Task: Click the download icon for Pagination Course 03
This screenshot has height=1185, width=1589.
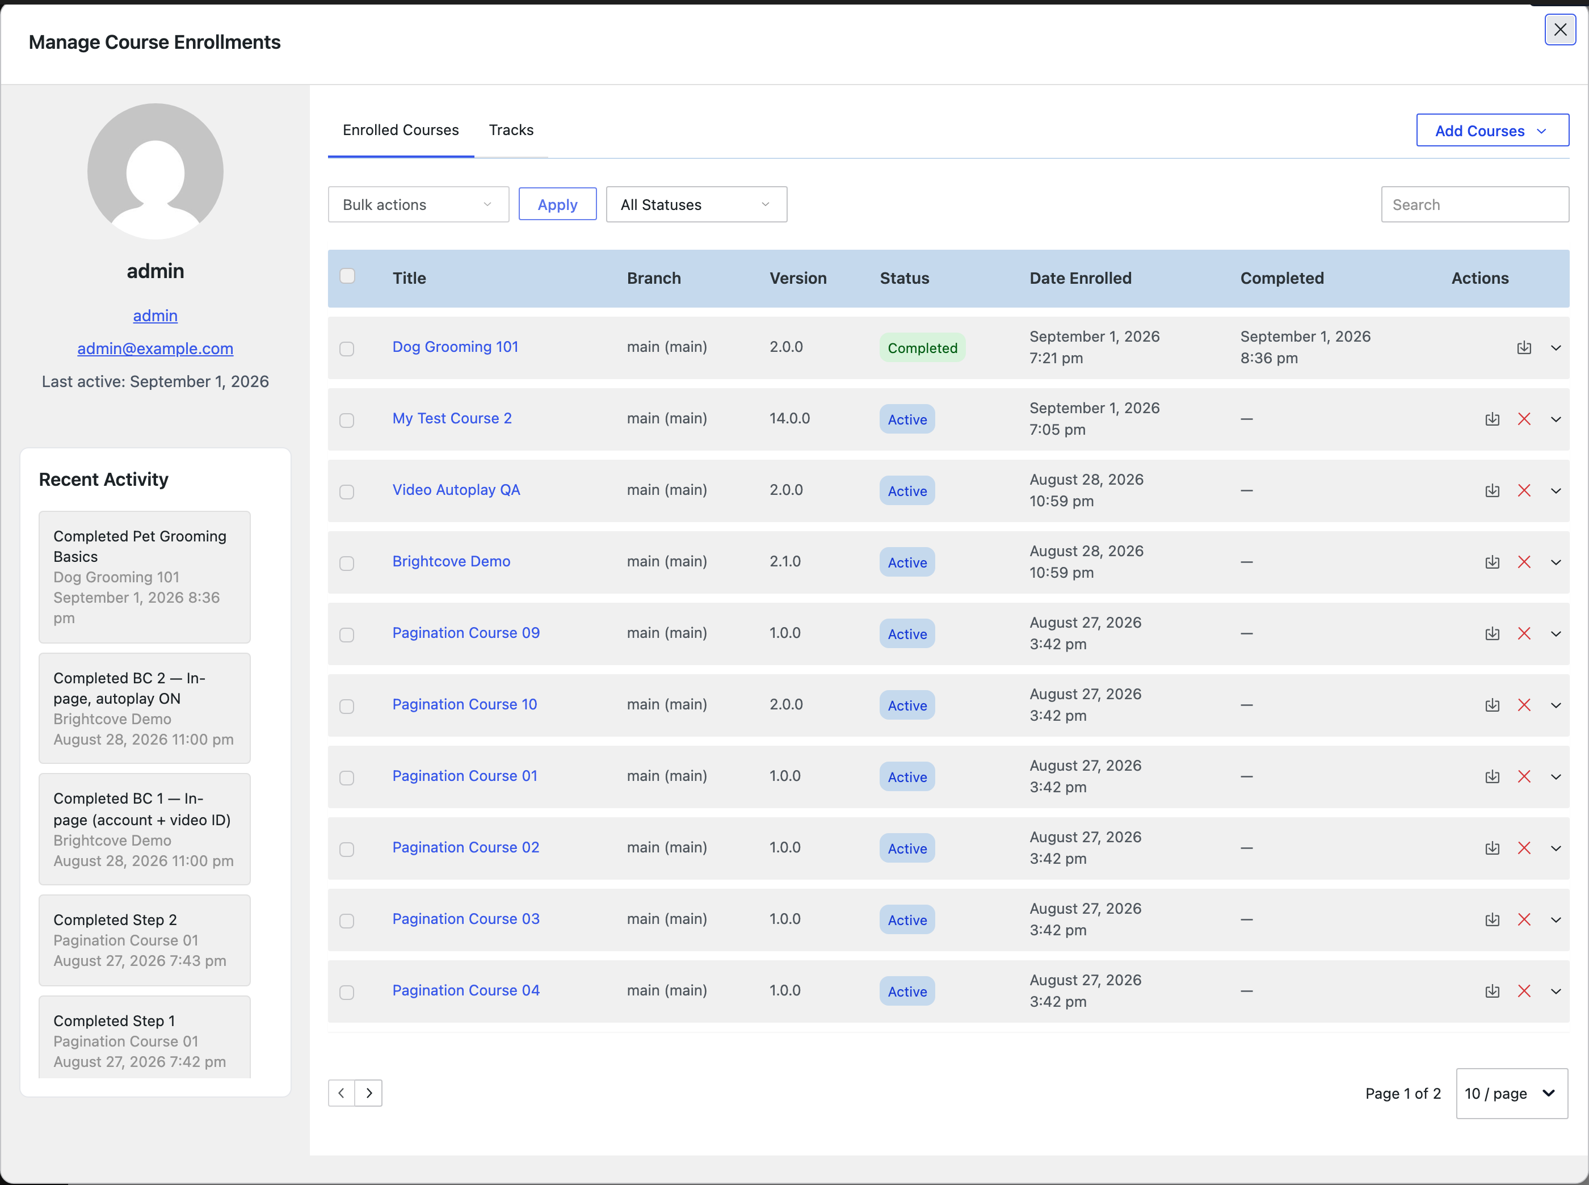Action: point(1492,919)
